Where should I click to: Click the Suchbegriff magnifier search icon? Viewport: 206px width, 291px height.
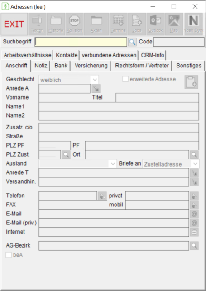(132, 42)
